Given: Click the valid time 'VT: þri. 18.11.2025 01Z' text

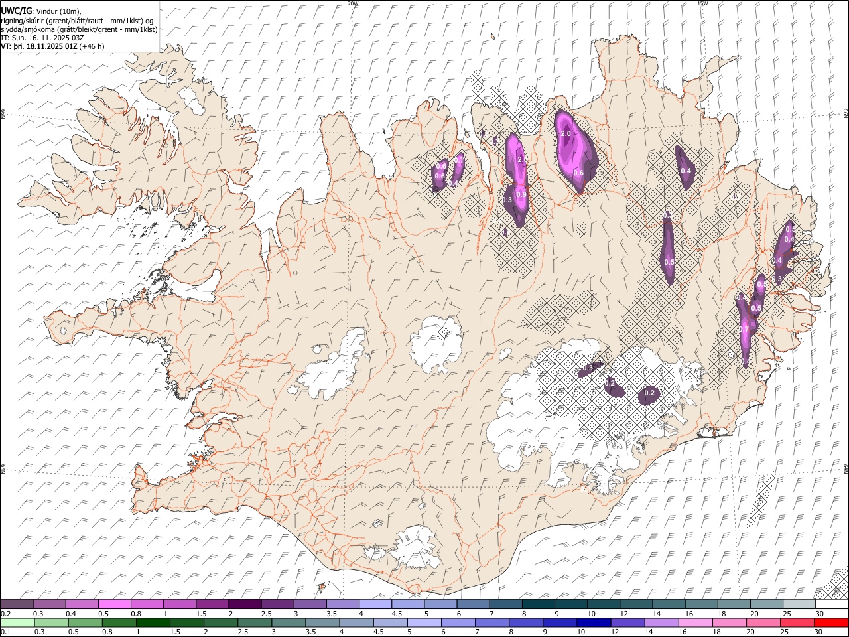Looking at the screenshot, I should pos(39,46).
